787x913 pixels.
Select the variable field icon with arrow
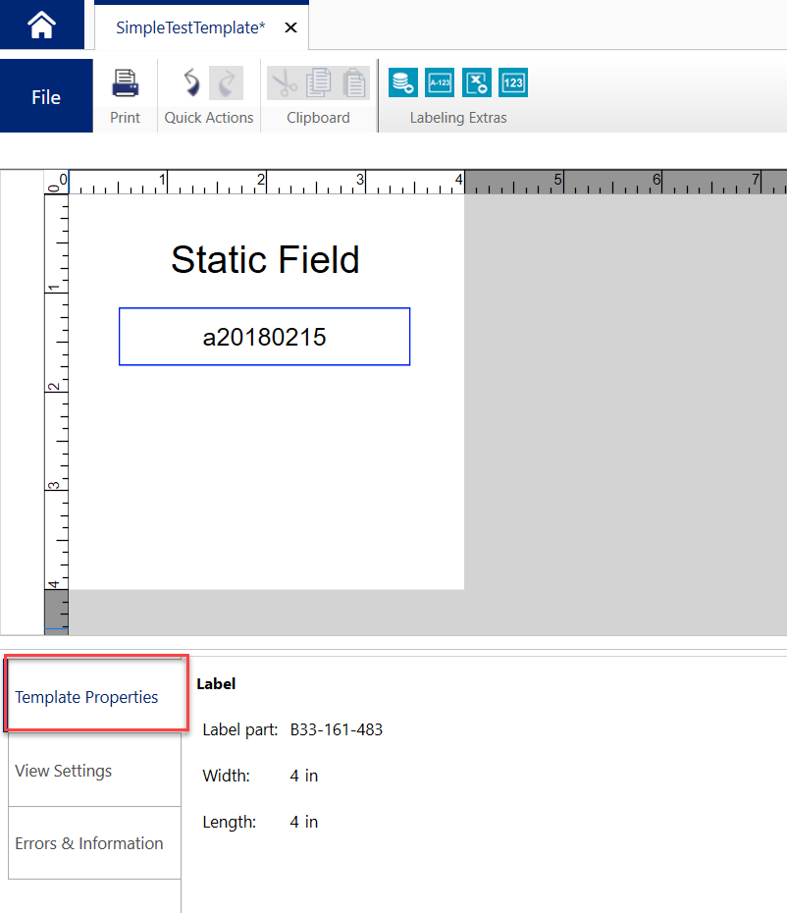(x=477, y=82)
